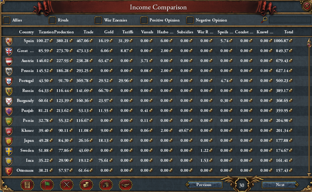Click the Japan flag shield
312x192 pixels.
(9, 141)
